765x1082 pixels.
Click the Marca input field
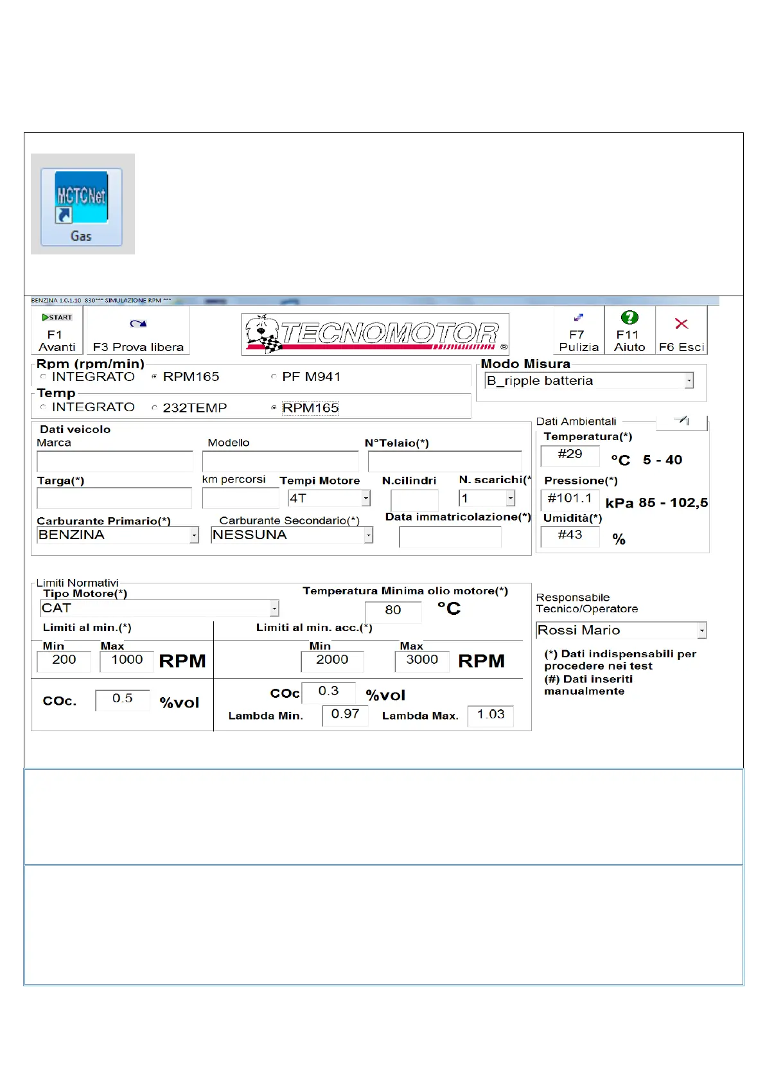point(115,461)
